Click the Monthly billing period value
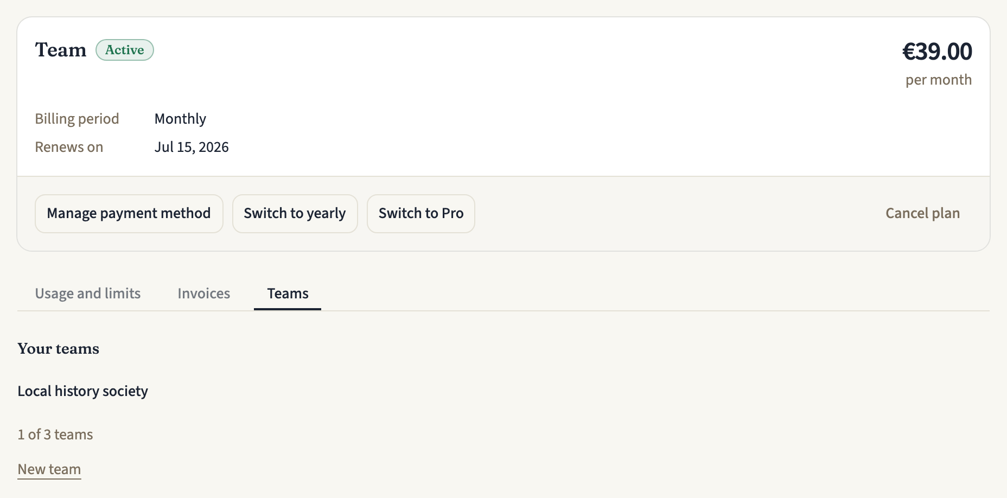 click(x=180, y=119)
